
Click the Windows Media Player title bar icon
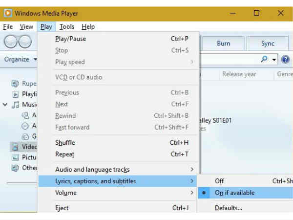(x=8, y=13)
